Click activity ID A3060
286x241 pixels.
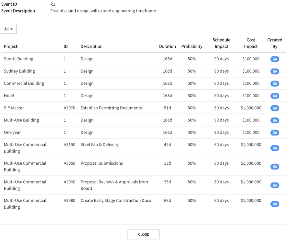(x=69, y=182)
